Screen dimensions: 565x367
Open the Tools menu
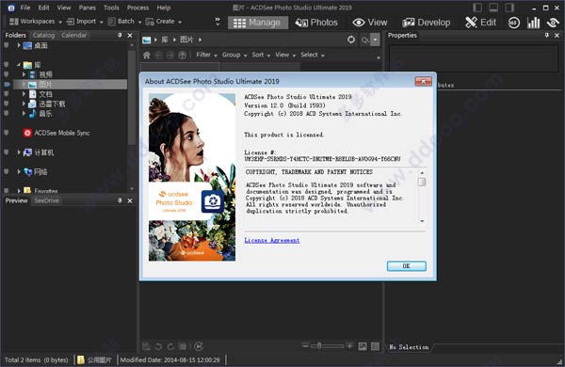[111, 8]
